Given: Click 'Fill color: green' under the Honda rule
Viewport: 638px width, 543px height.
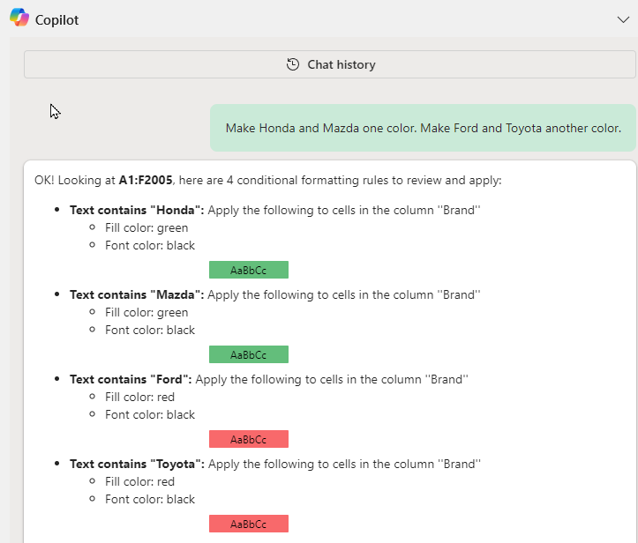Looking at the screenshot, I should click(x=146, y=227).
